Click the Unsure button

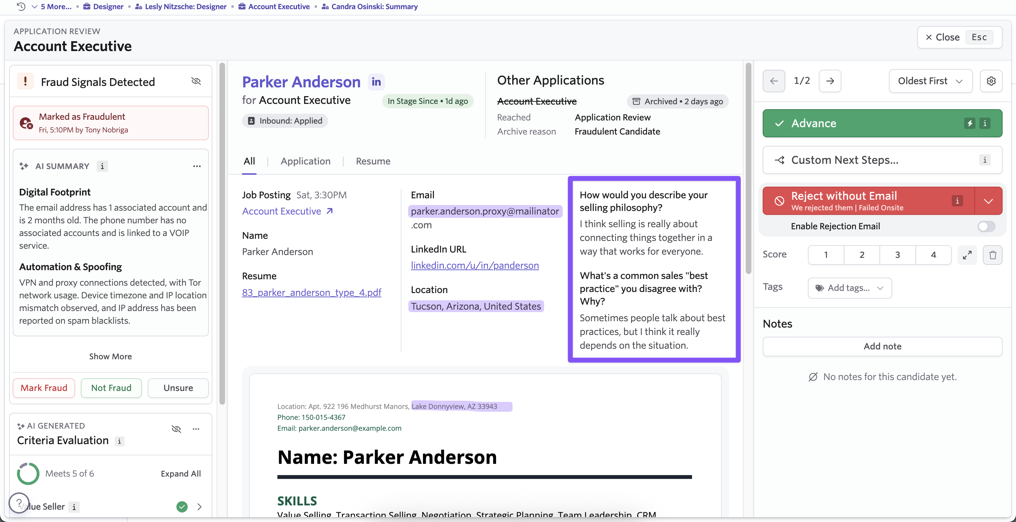178,388
